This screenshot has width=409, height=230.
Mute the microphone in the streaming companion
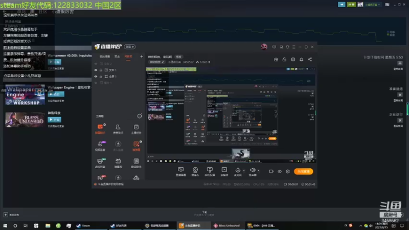pos(238,172)
